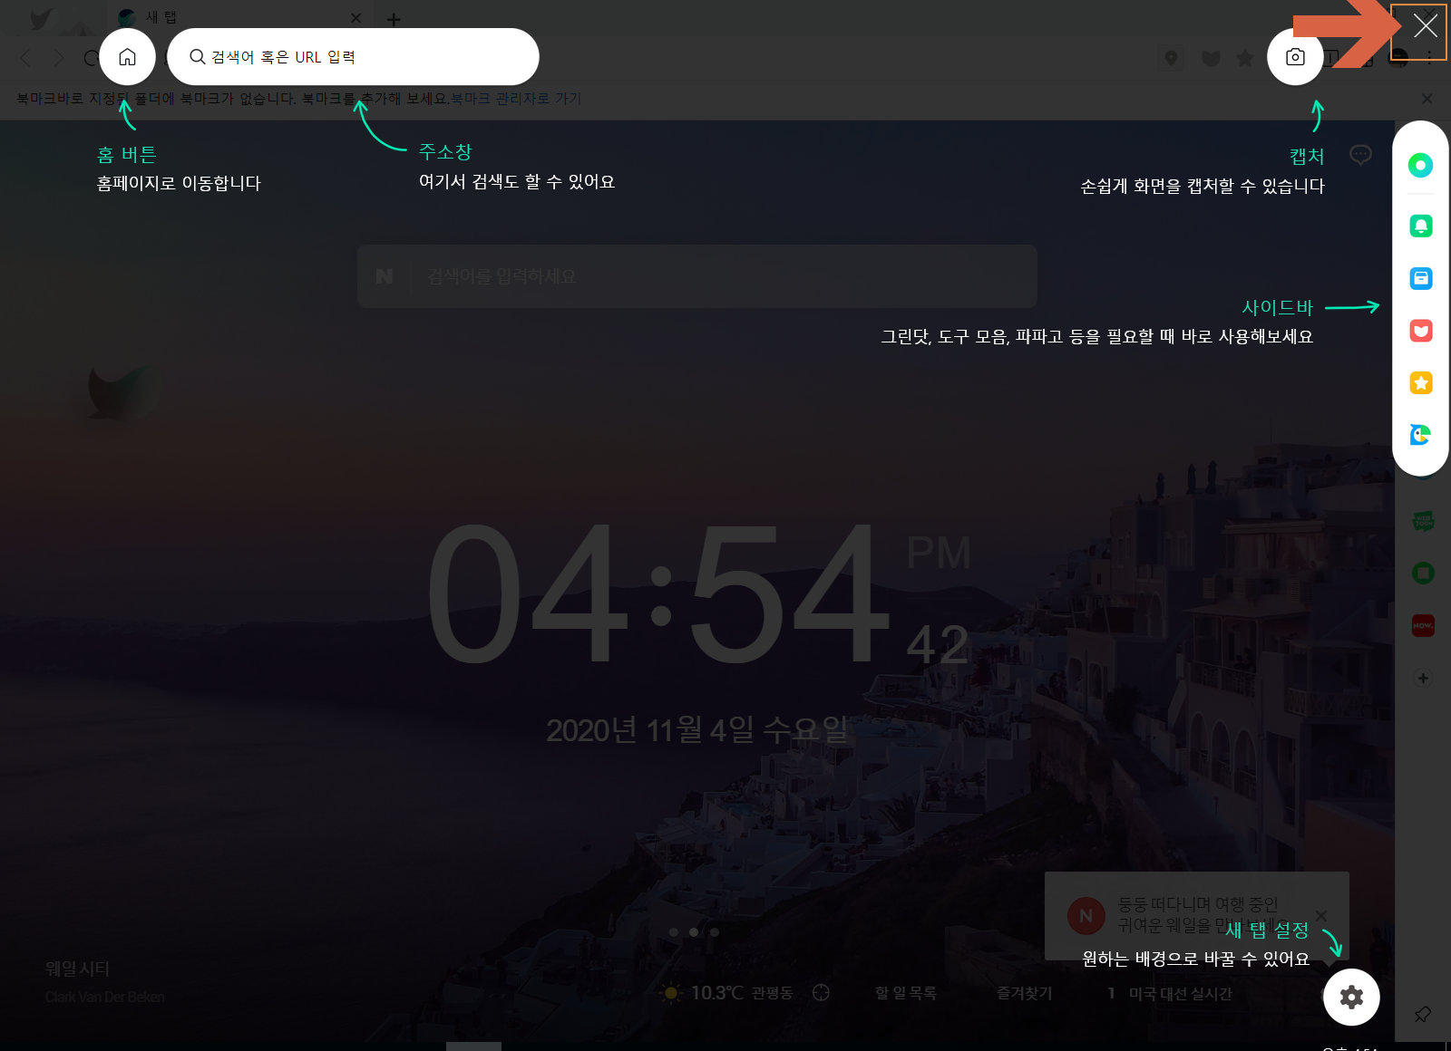Image resolution: width=1451 pixels, height=1051 pixels.
Task: Open a new tab with plus button
Action: 394,19
